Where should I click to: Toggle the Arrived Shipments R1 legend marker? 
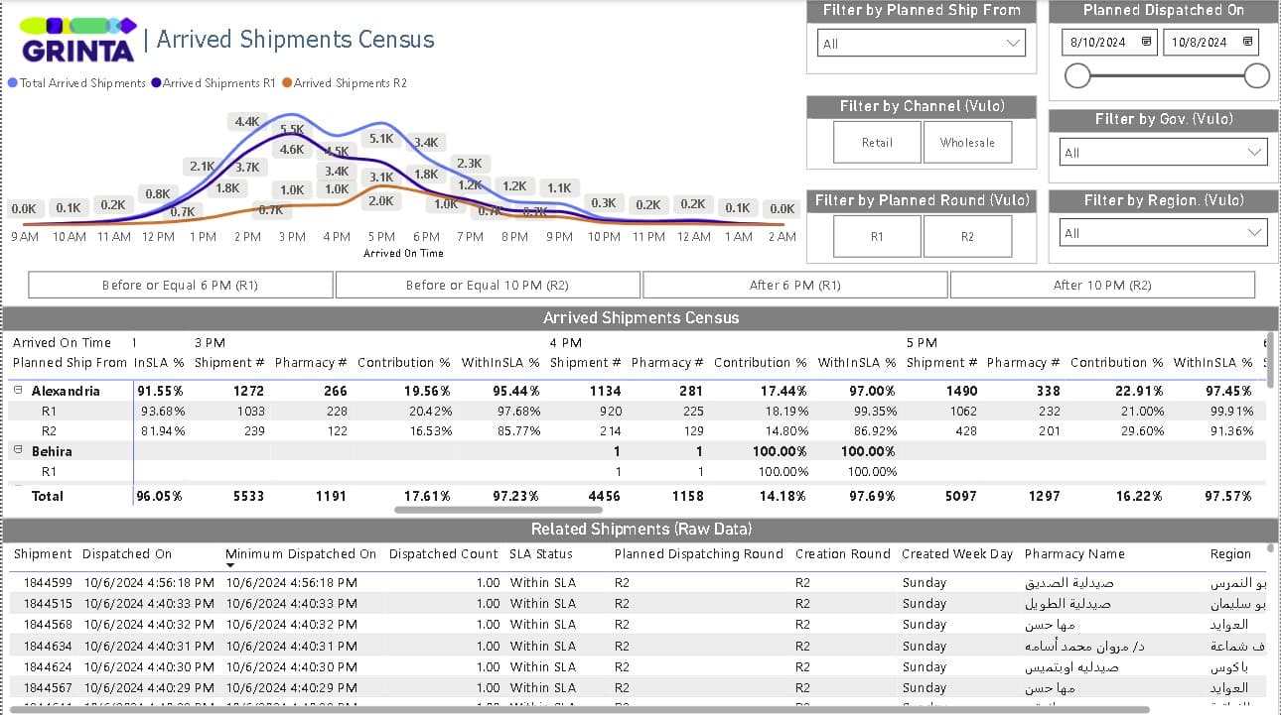(156, 83)
